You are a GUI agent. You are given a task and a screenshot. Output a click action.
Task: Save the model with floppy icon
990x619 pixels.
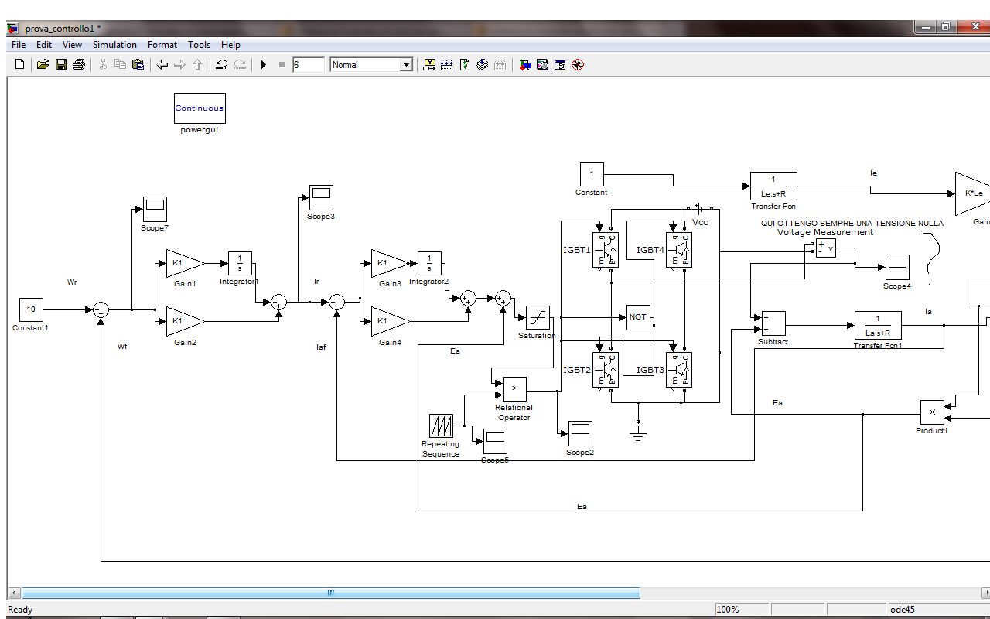(x=60, y=65)
